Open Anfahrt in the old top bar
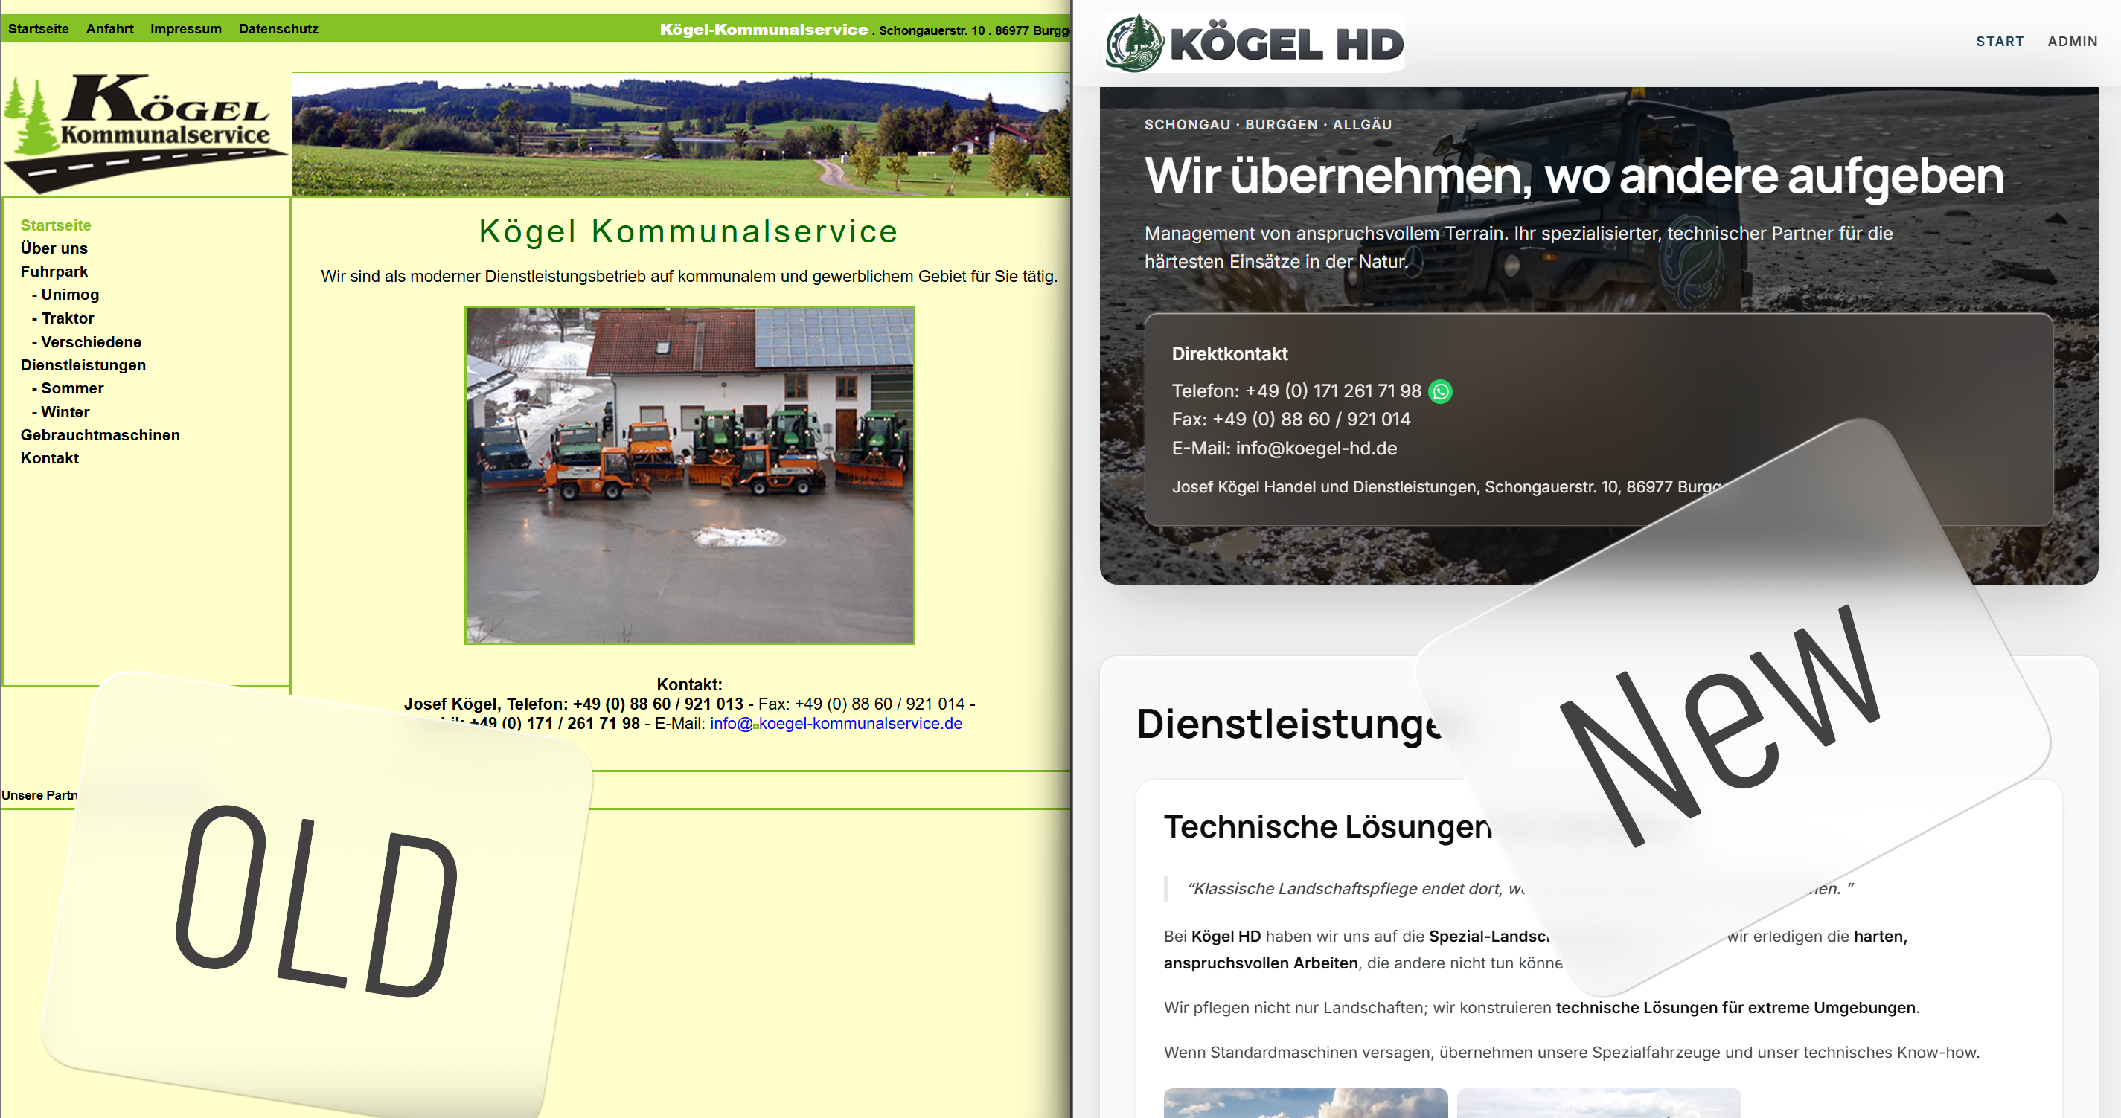The image size is (2121, 1118). point(109,29)
